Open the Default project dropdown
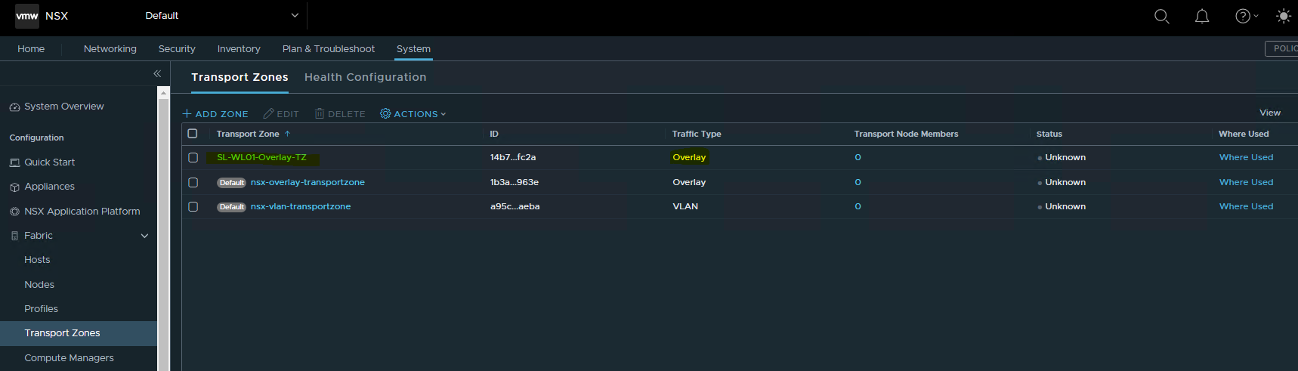Viewport: 1298px width, 371px height. (x=222, y=16)
